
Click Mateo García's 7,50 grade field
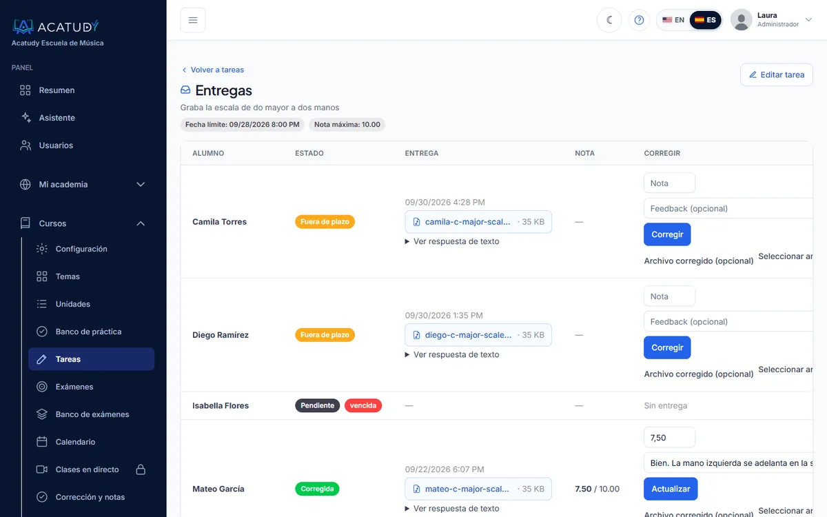pyautogui.click(x=669, y=437)
